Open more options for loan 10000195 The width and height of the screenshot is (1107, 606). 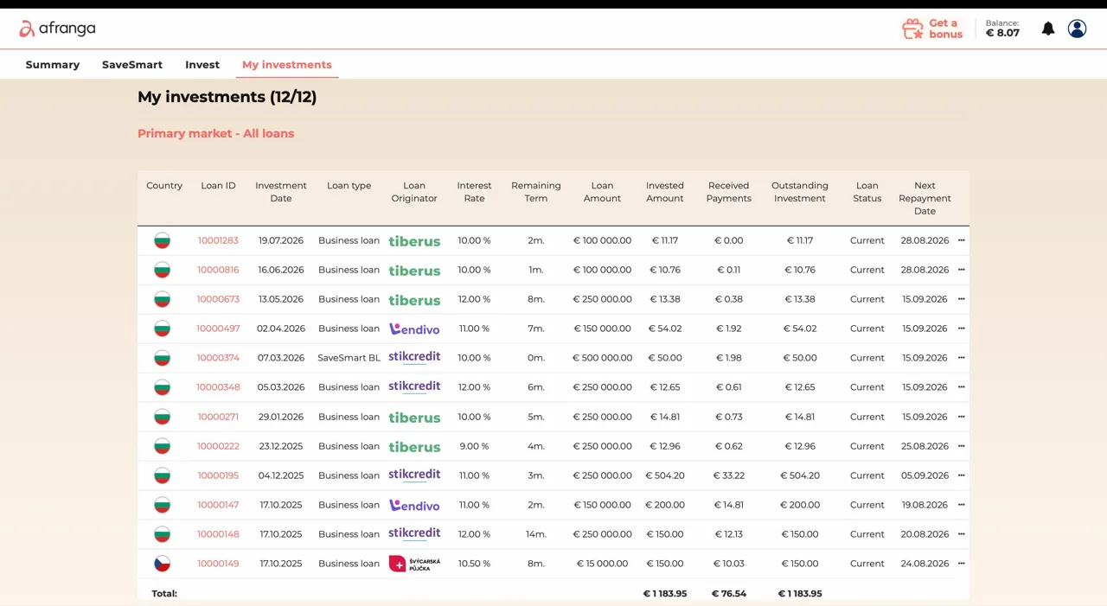click(x=961, y=475)
